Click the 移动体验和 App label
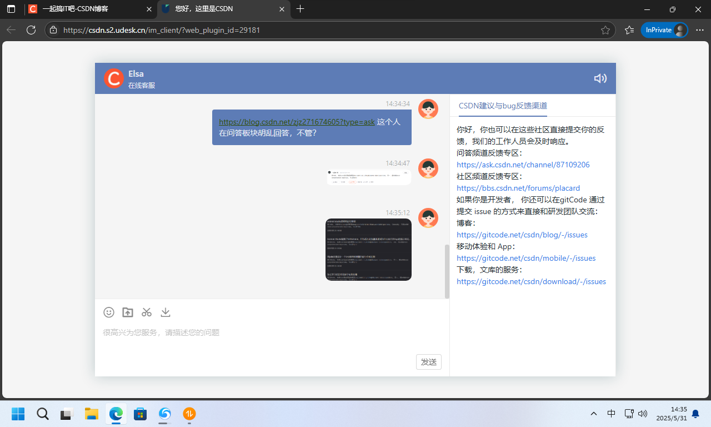 (x=486, y=246)
